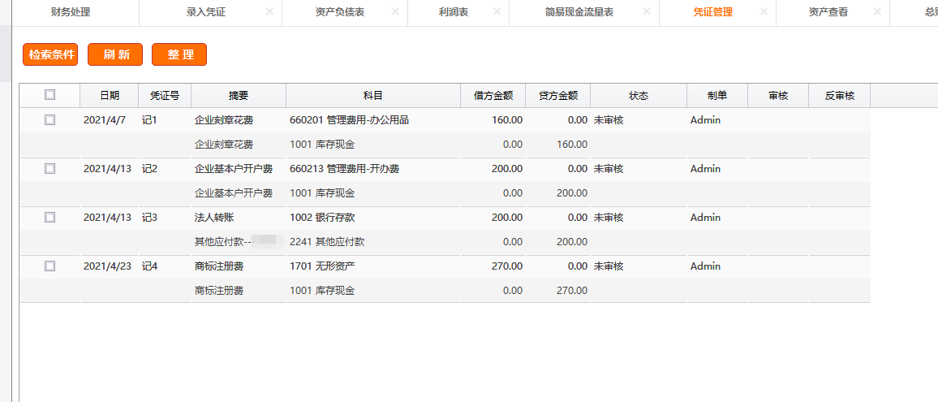Toggle the select-all checkbox in table header
This screenshot has width=938, height=402.
pos(50,95)
